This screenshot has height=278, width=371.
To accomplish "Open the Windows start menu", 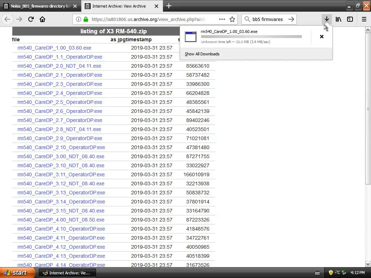I will click(17, 273).
